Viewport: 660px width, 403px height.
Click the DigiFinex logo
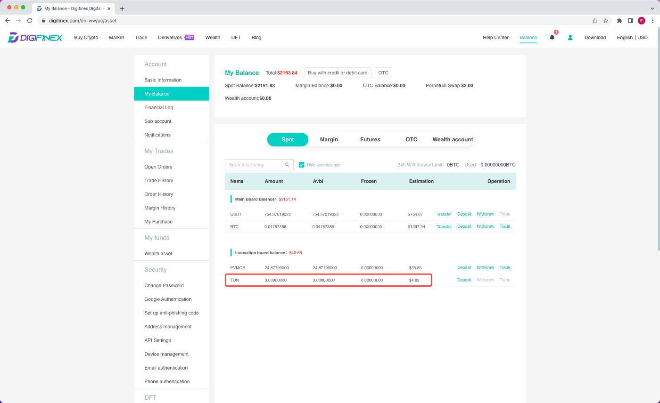click(x=35, y=38)
